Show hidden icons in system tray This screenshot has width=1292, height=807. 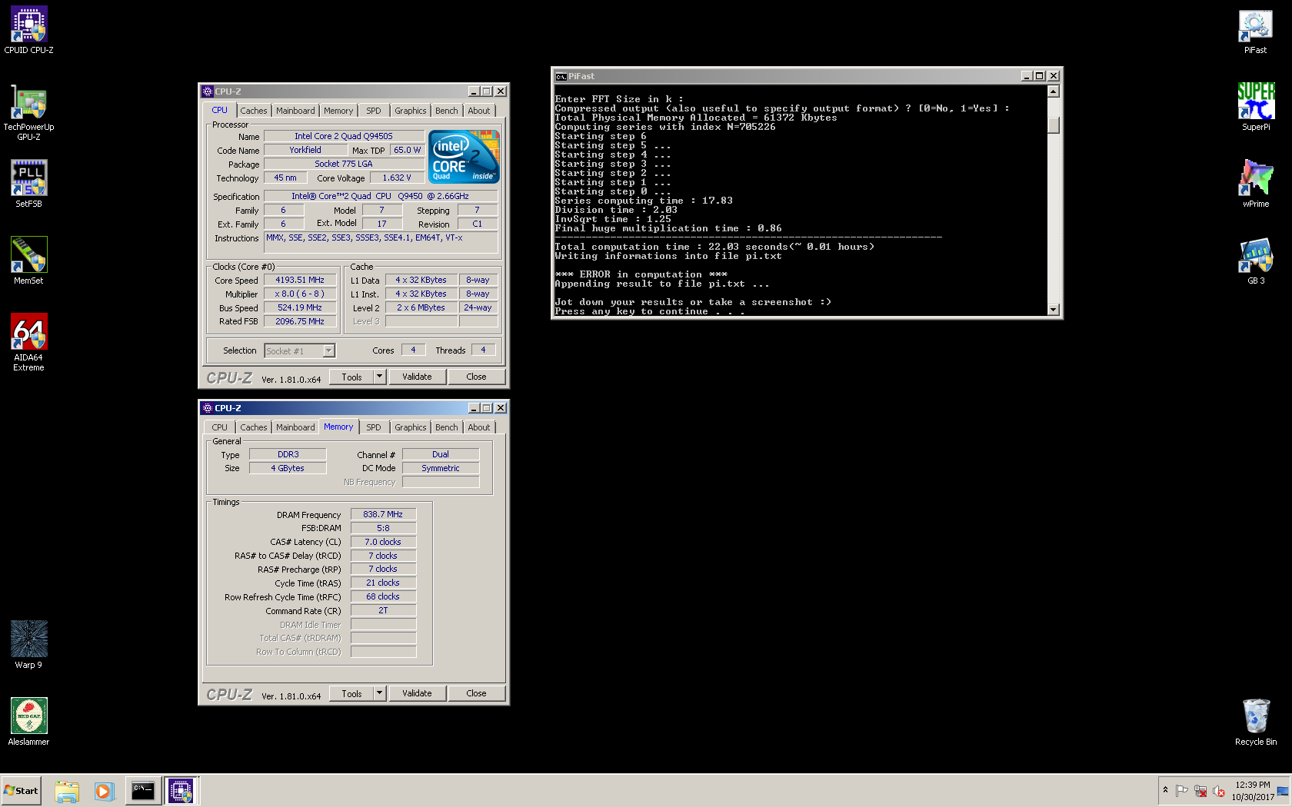[x=1165, y=790]
